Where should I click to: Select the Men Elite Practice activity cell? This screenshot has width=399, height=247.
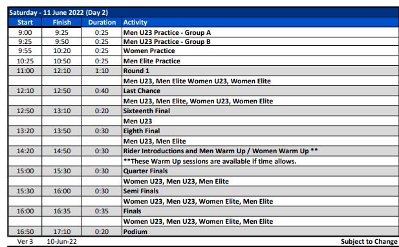pos(261,61)
